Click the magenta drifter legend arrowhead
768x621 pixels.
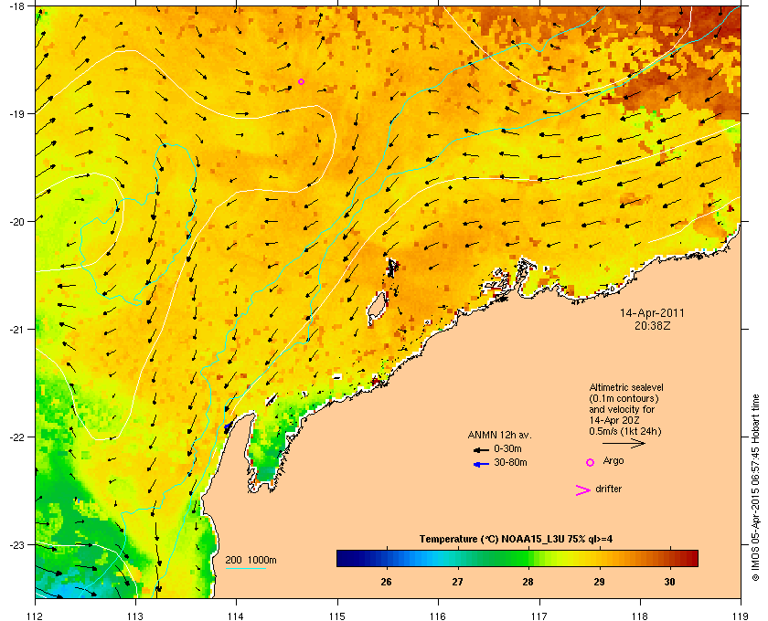583,490
